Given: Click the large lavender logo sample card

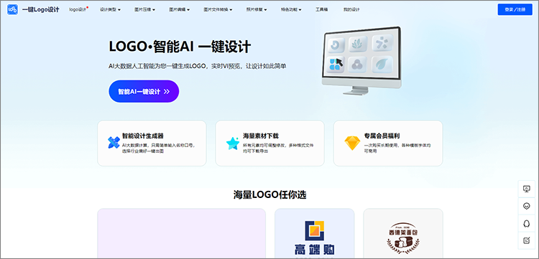Looking at the screenshot, I should pyautogui.click(x=182, y=233).
